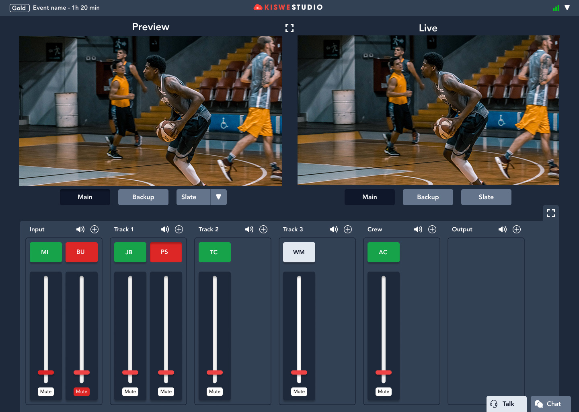579x412 pixels.
Task: Open the top-right triangle dropdown menu
Action: click(567, 8)
